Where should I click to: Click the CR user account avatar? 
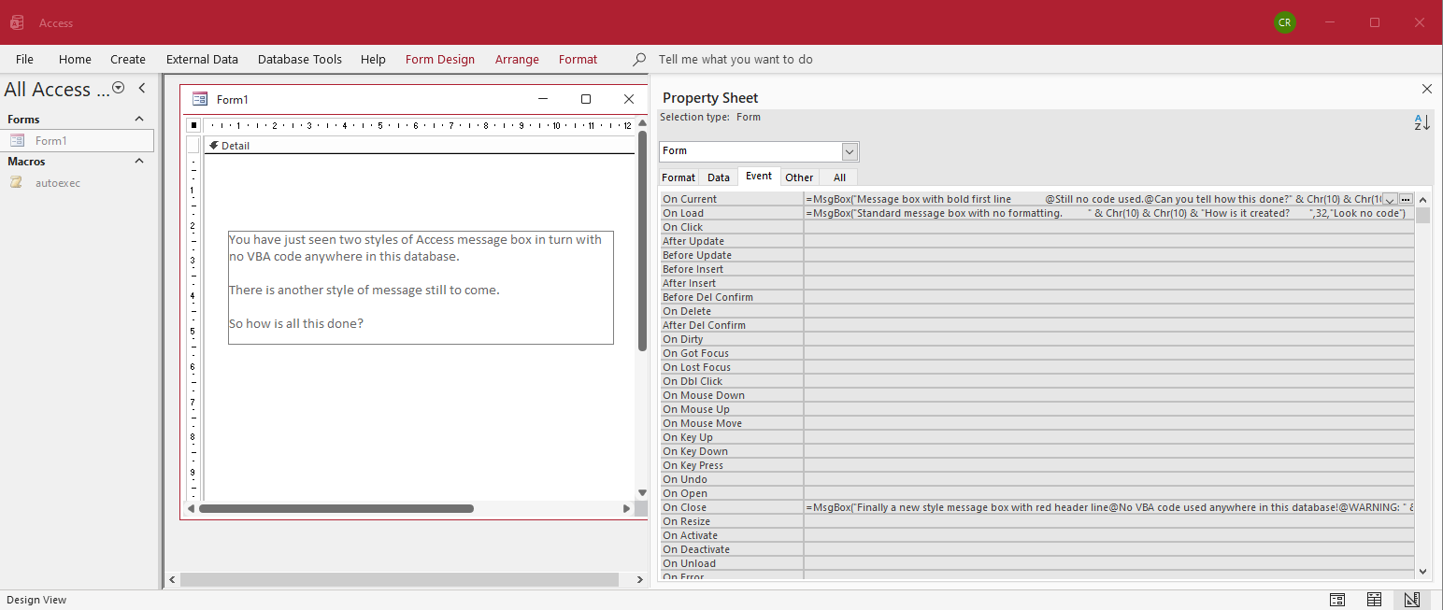coord(1285,22)
